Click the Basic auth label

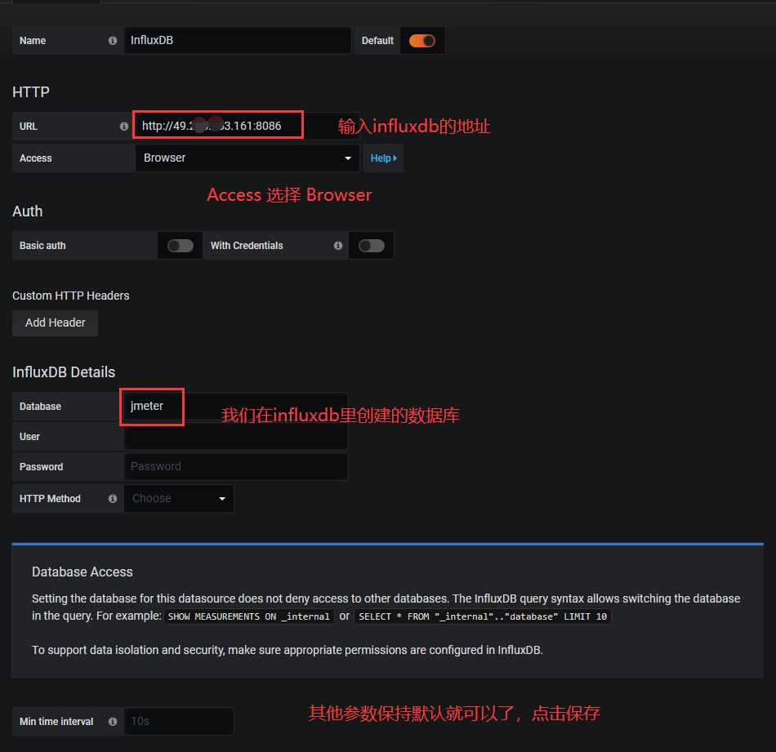point(42,246)
